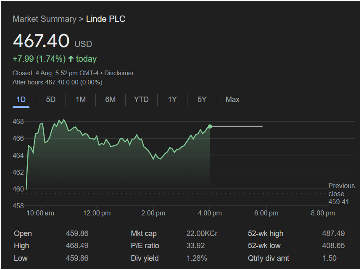Image resolution: width=361 pixels, height=270 pixels.
Task: Click the Div yield 1.28% value
Action: 197,258
